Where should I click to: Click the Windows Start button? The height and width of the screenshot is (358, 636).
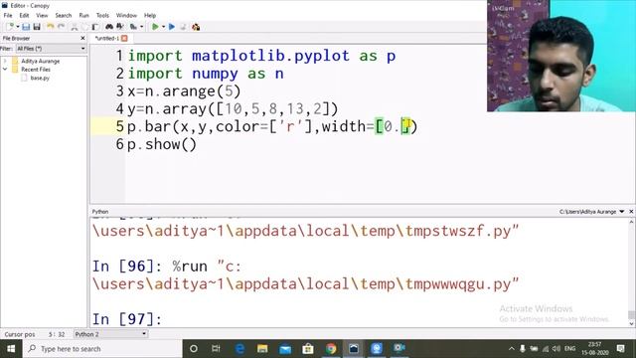click(x=11, y=349)
